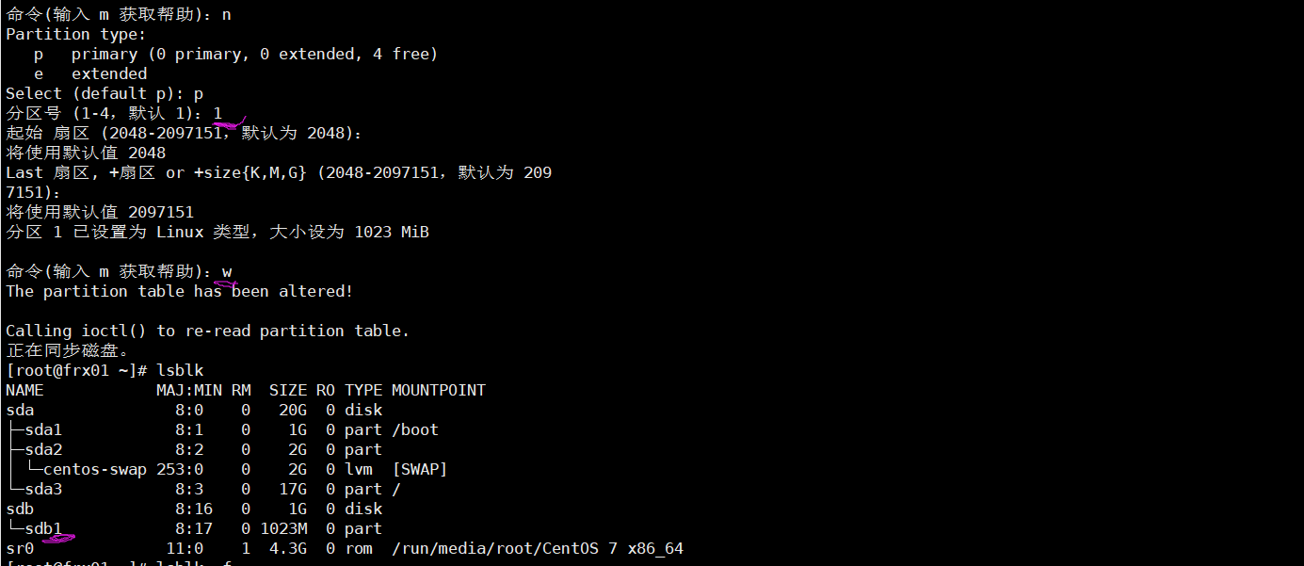
Task: Click the sda disk entry name
Action: [x=20, y=410]
